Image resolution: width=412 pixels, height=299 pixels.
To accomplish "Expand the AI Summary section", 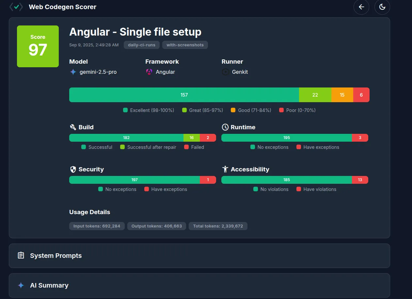I will pos(199,285).
